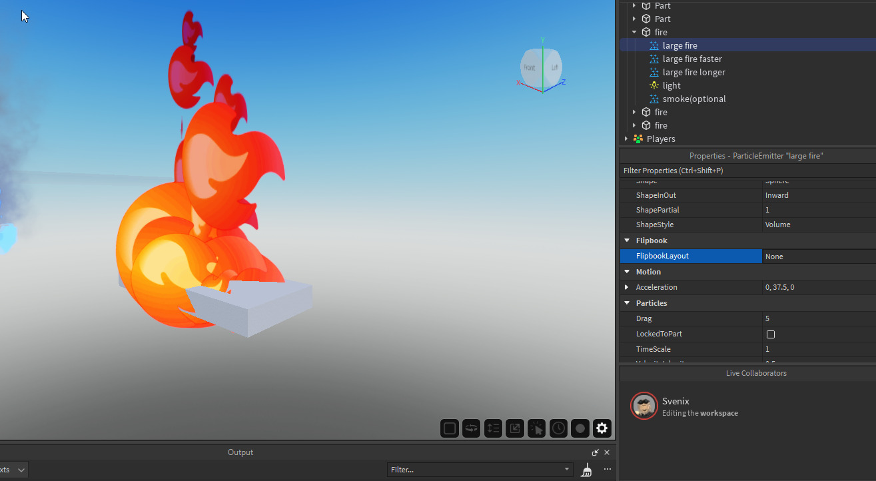Collapse the fire model in the Explorer

[634, 32]
